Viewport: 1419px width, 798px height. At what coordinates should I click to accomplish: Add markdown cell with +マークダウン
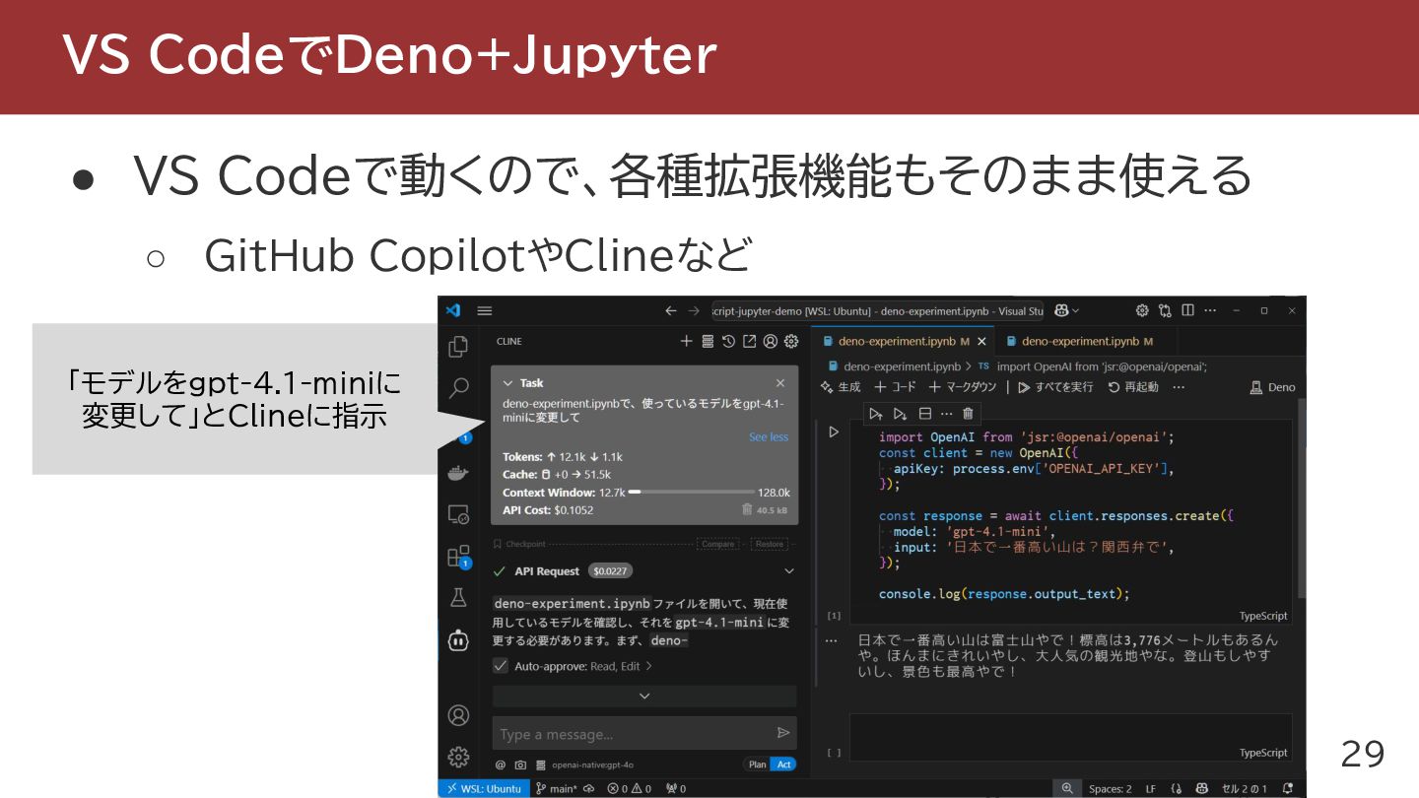tap(963, 387)
